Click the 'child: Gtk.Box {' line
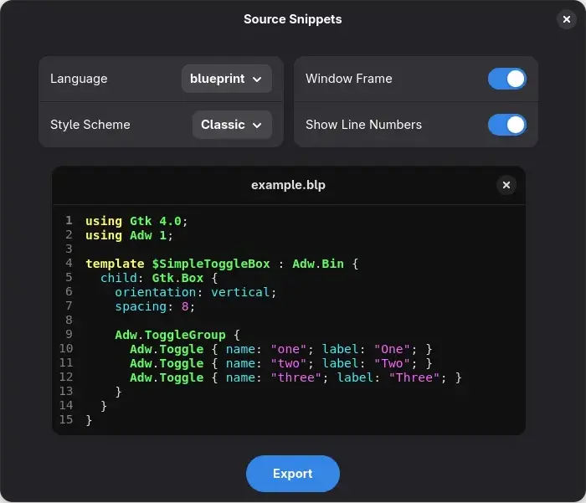 (x=159, y=278)
